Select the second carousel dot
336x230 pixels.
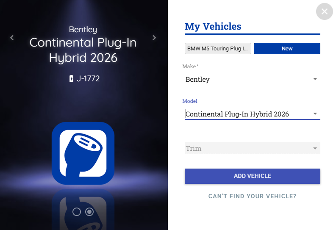tap(89, 212)
